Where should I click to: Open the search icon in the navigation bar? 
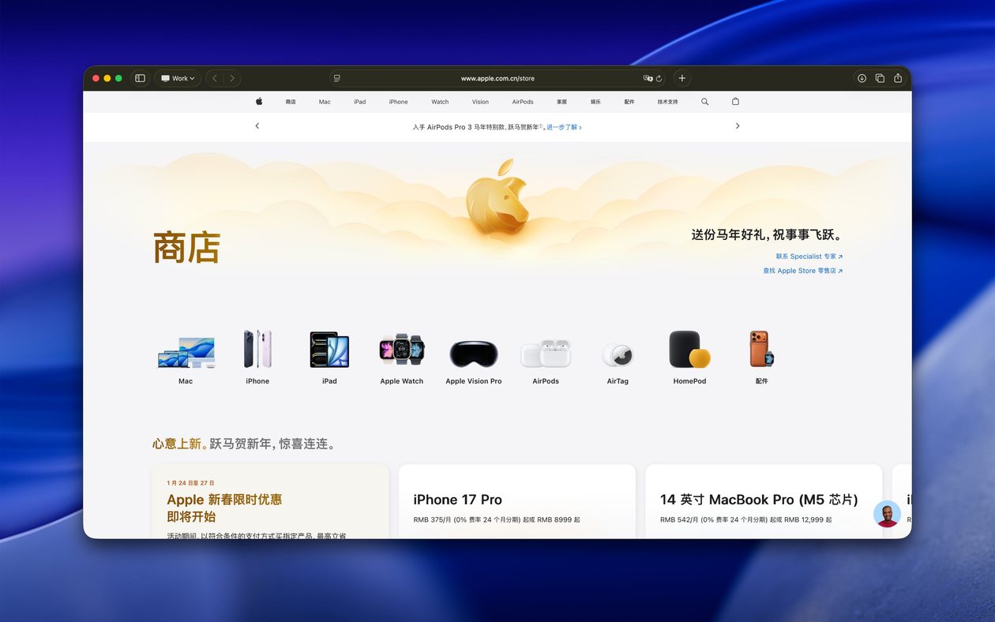704,101
